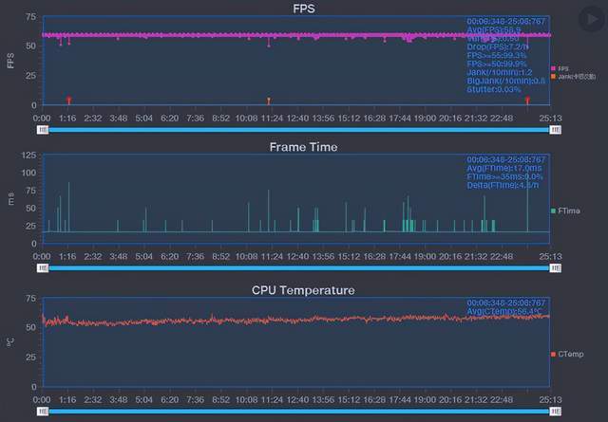Toggle the green FTime legend entry

(565, 211)
